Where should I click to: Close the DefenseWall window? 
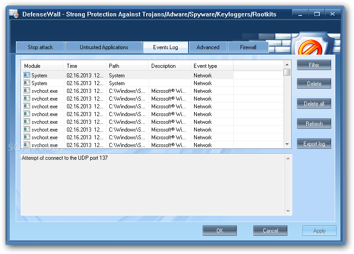coord(333,14)
